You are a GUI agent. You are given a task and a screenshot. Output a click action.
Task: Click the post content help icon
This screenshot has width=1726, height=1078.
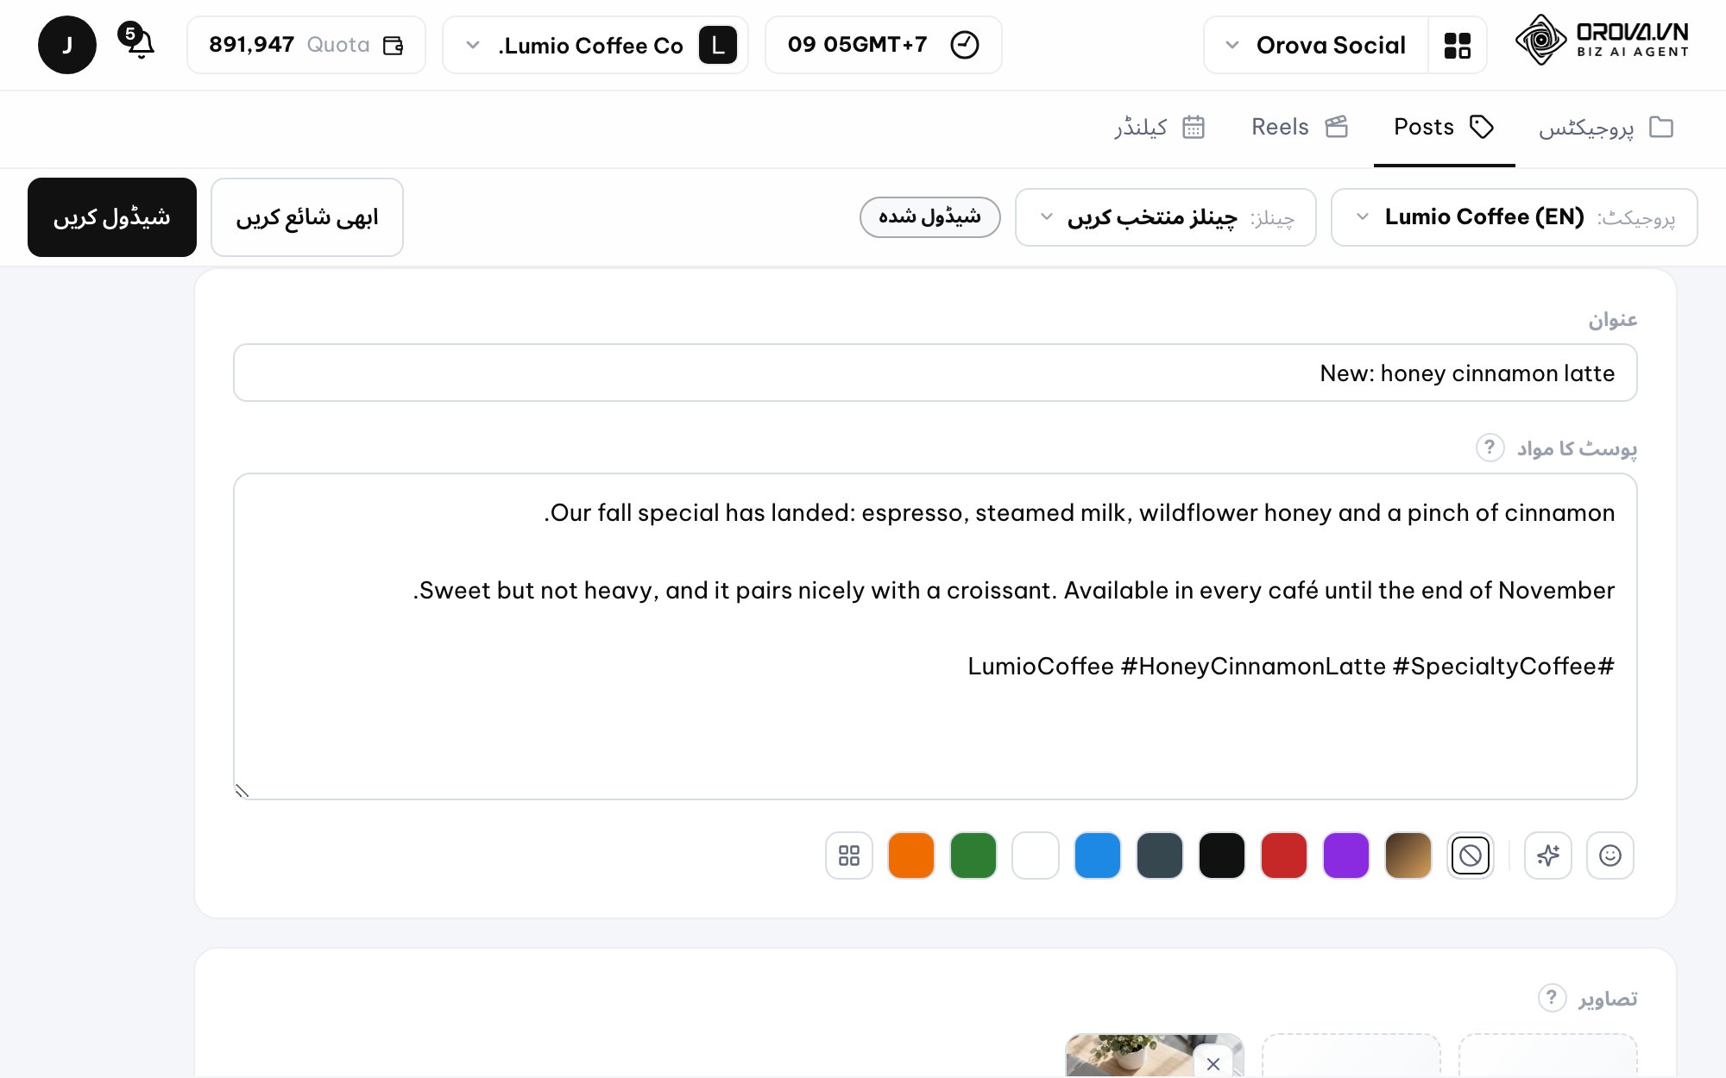coord(1490,448)
